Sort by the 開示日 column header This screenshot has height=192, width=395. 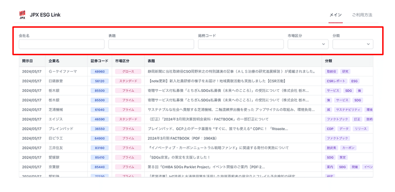(x=27, y=61)
